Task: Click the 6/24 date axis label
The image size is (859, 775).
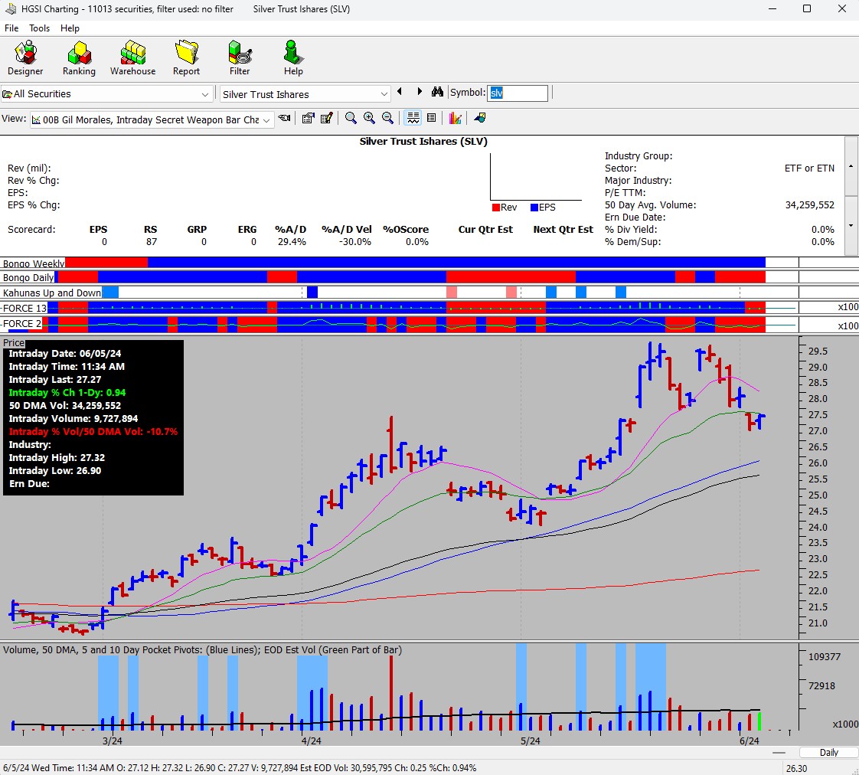Action: [749, 741]
